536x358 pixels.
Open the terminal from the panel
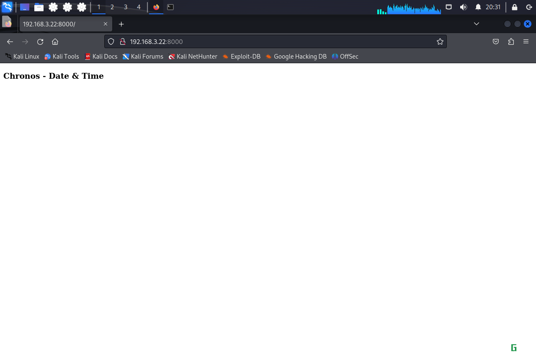[x=170, y=7]
